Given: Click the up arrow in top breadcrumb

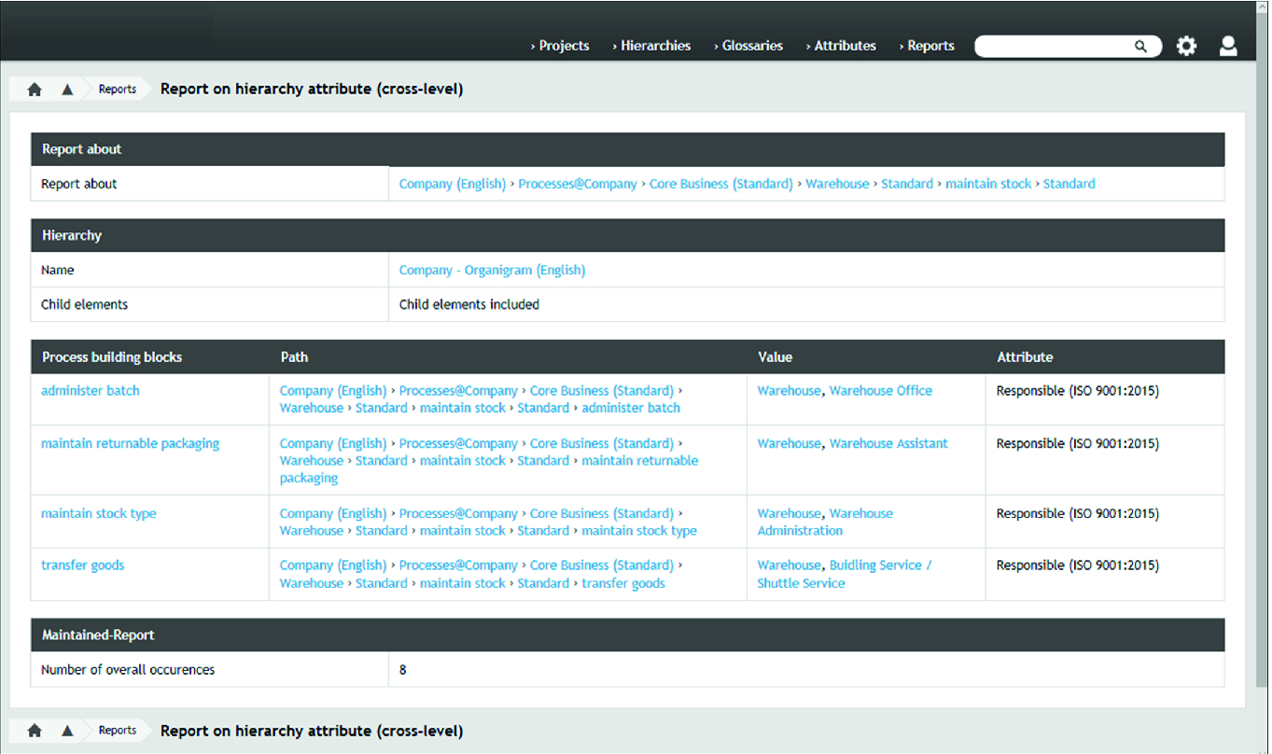Looking at the screenshot, I should pos(67,90).
